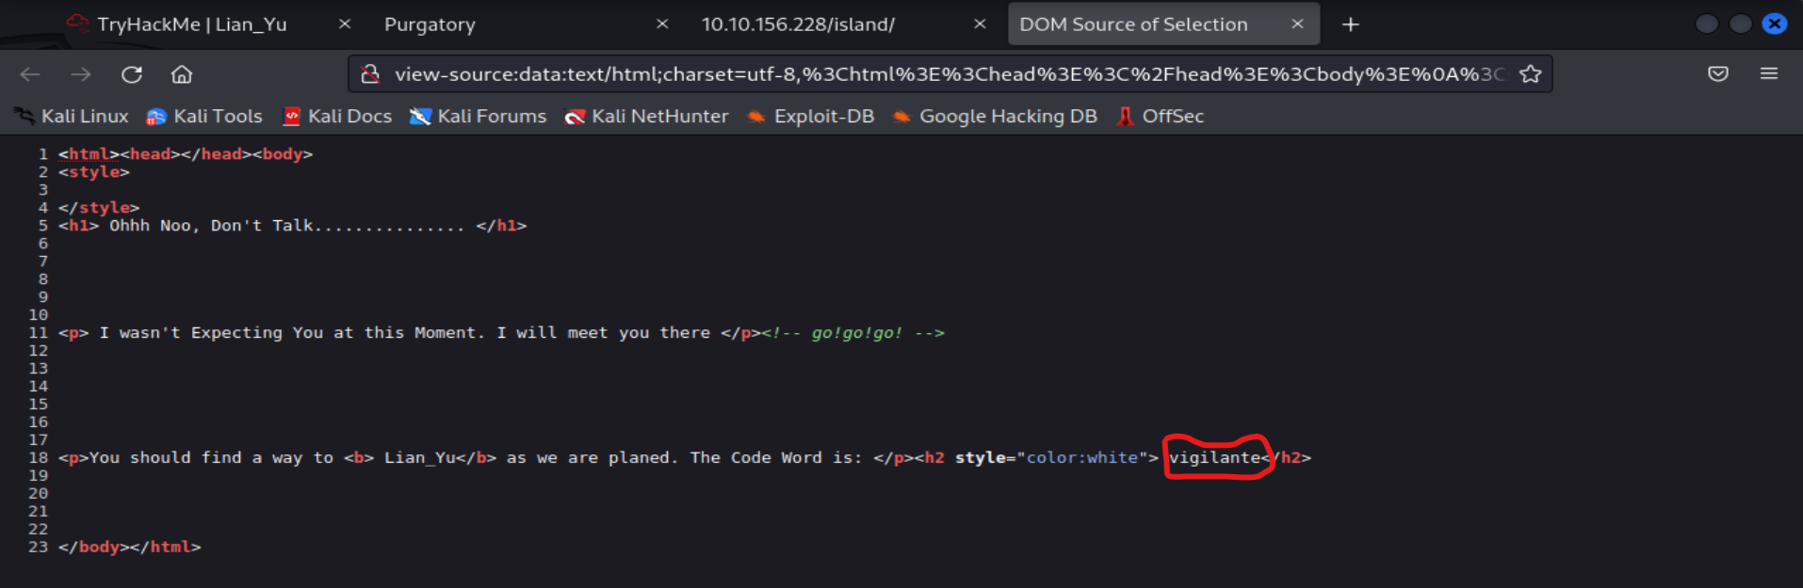Open the OffSec bookmark
1803x588 pixels.
(x=1161, y=117)
